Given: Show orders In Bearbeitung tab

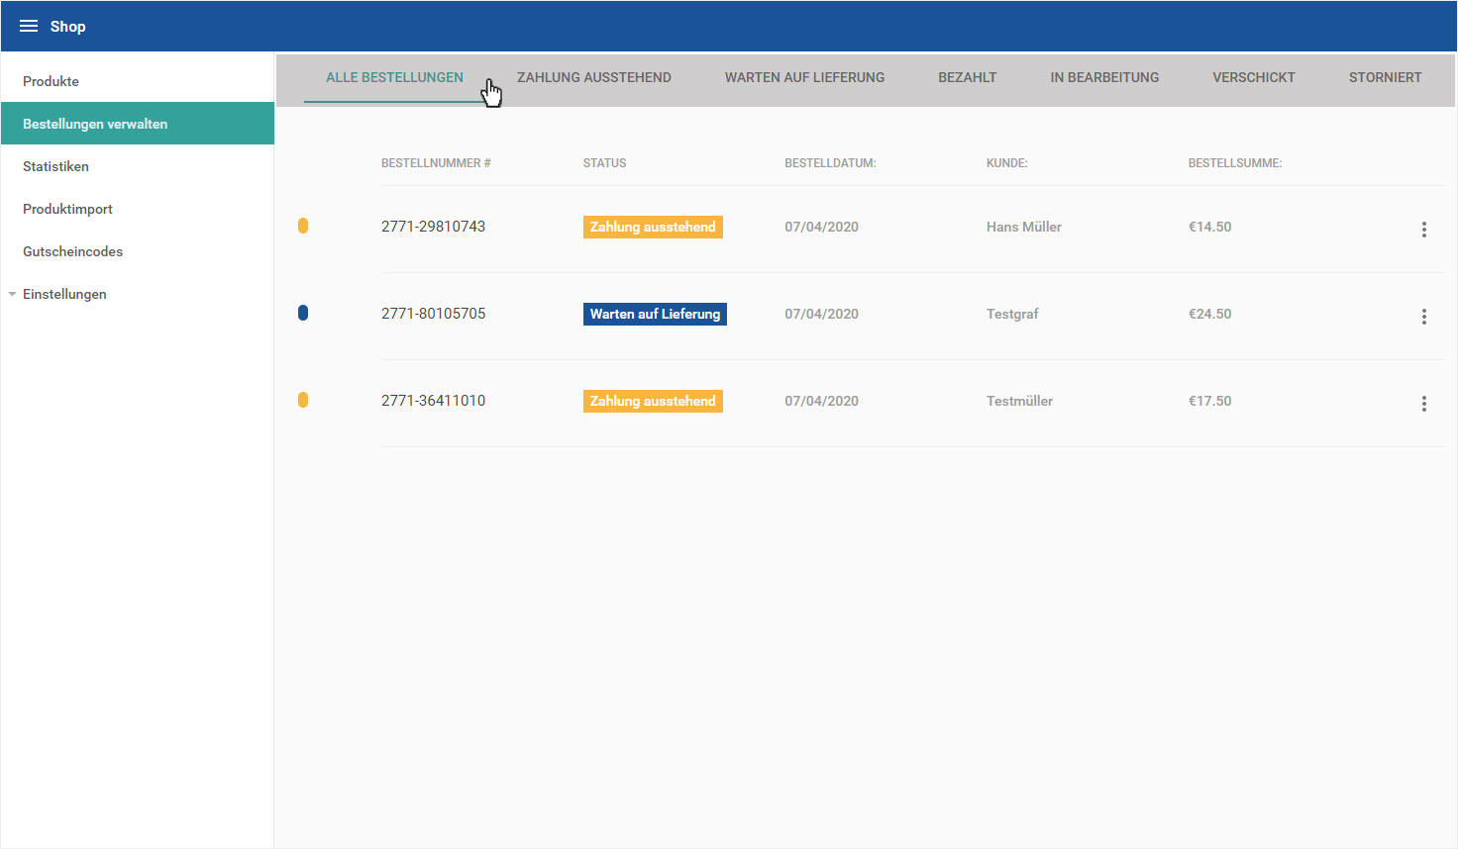Looking at the screenshot, I should pyautogui.click(x=1104, y=77).
